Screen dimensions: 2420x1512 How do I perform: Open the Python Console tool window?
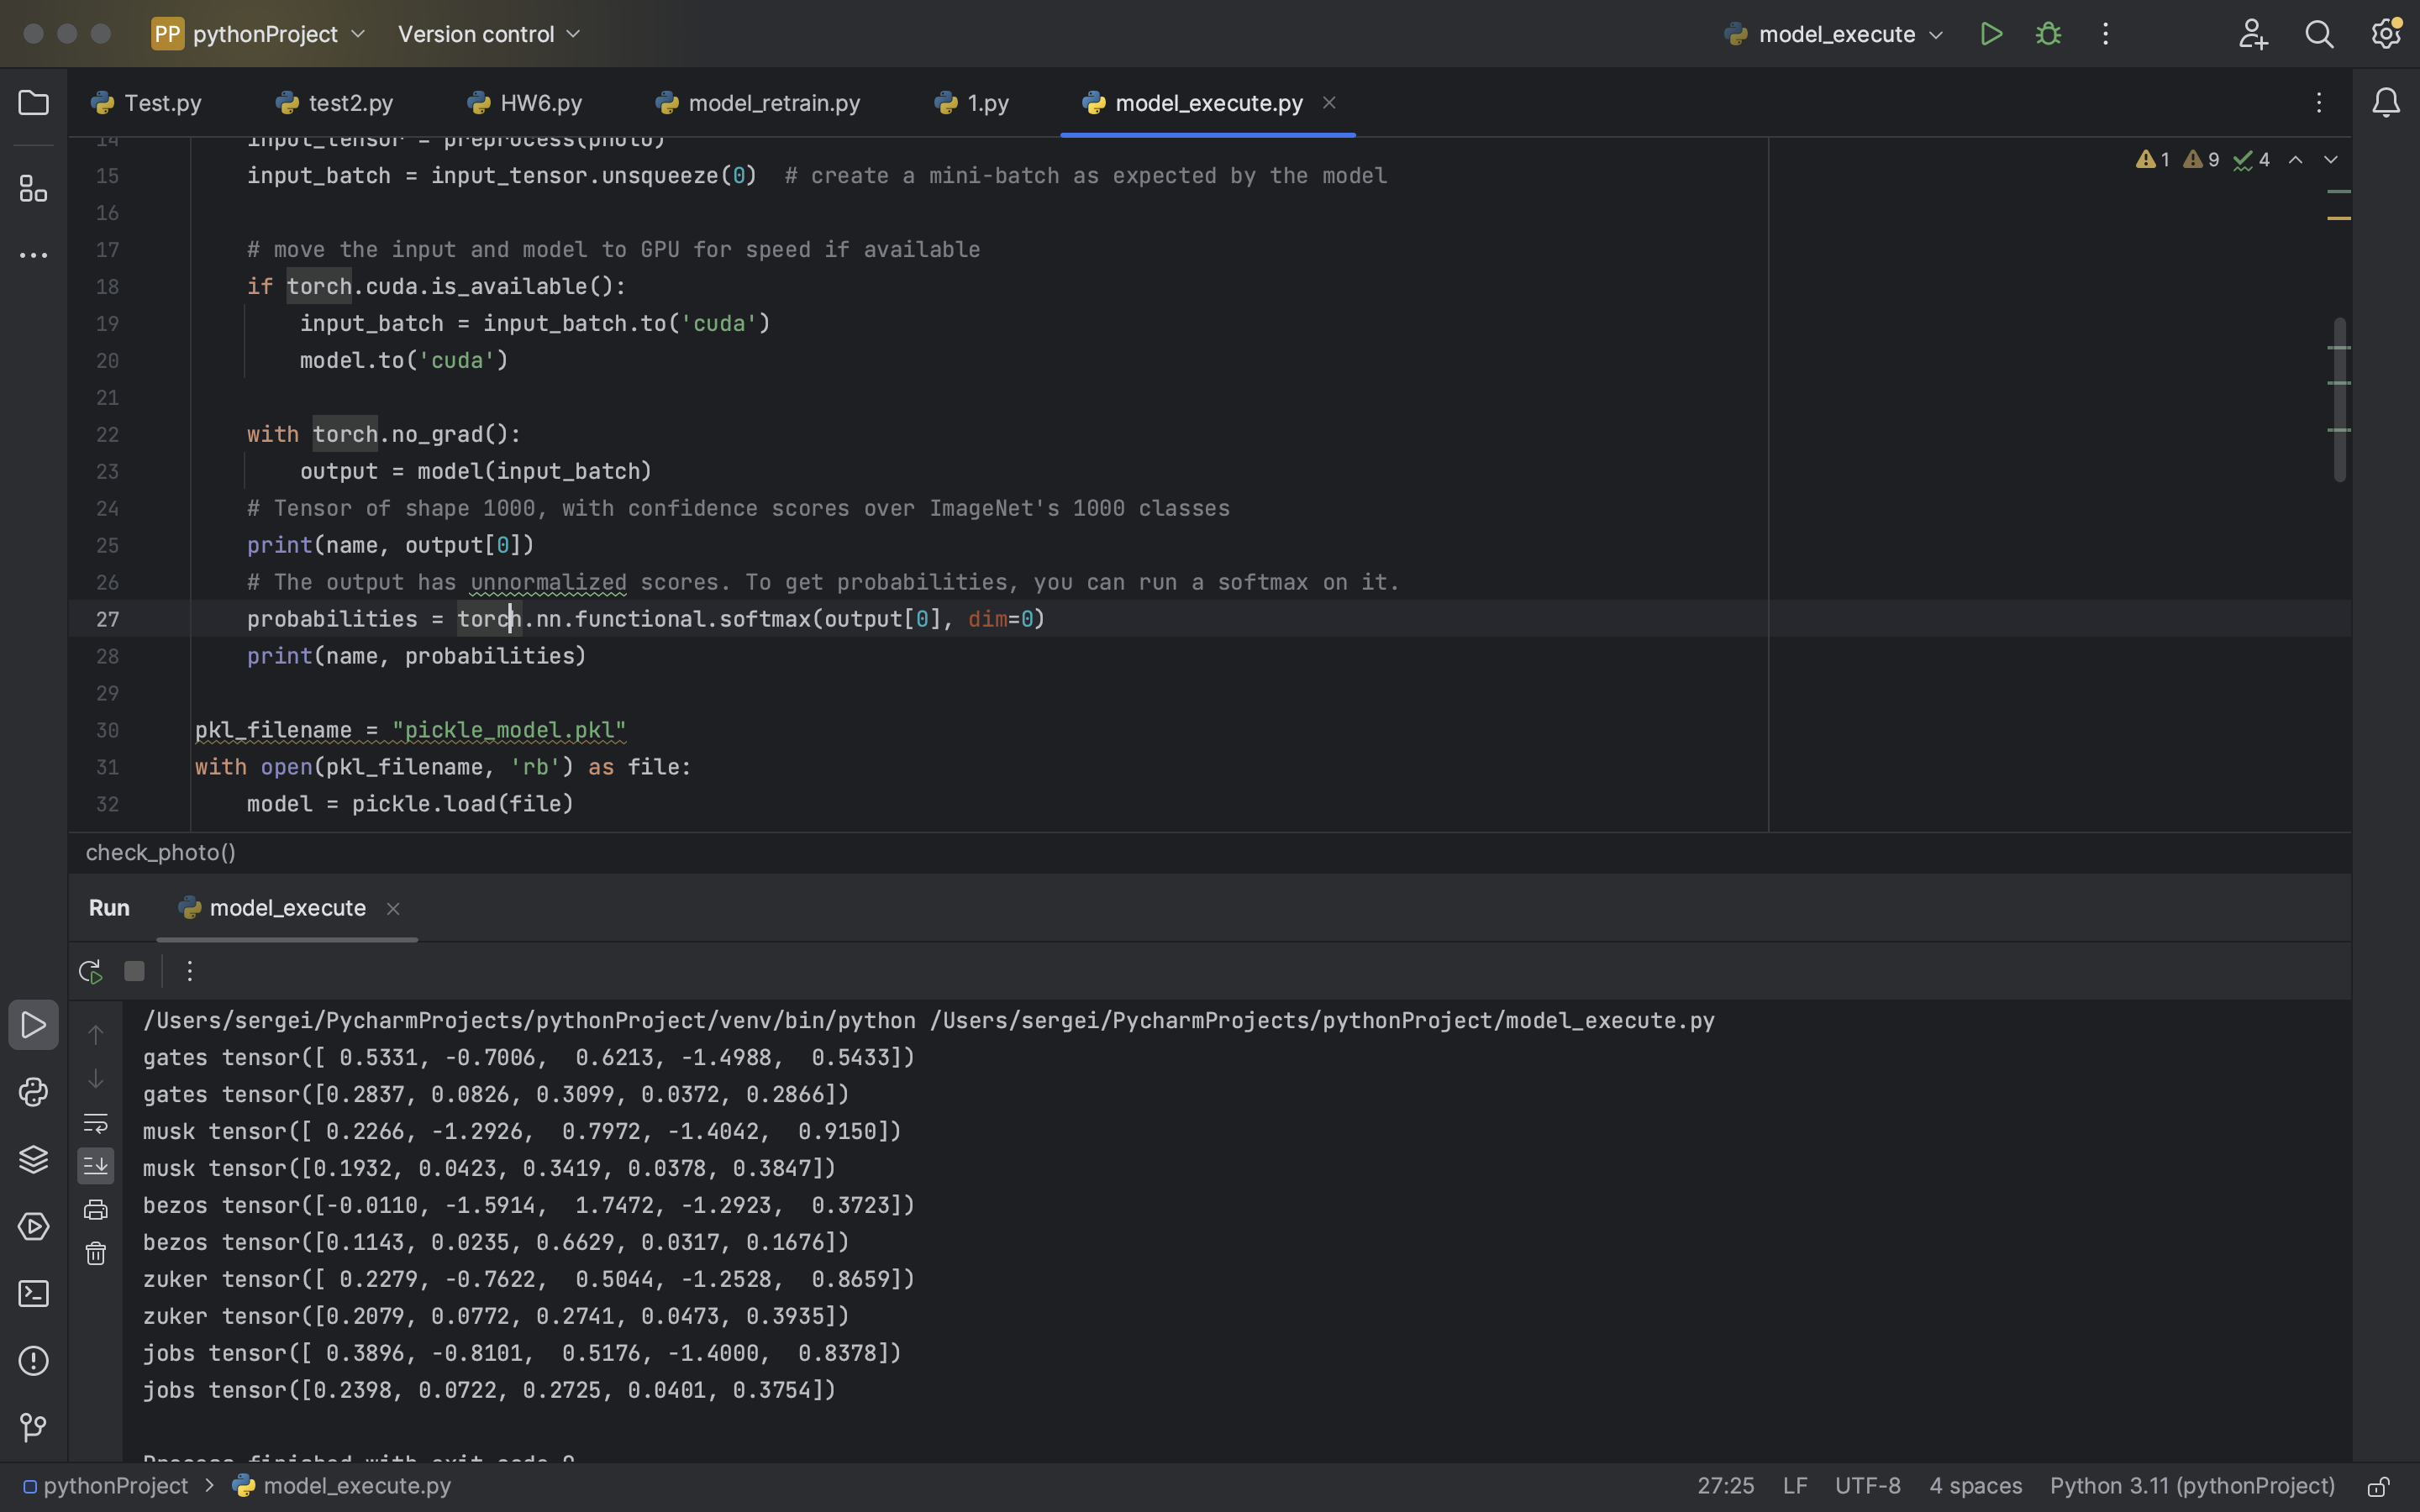pos(33,1092)
